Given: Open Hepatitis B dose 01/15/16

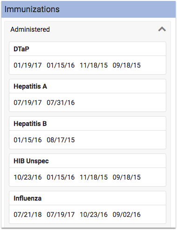Looking at the screenshot, I should (x=27, y=140).
